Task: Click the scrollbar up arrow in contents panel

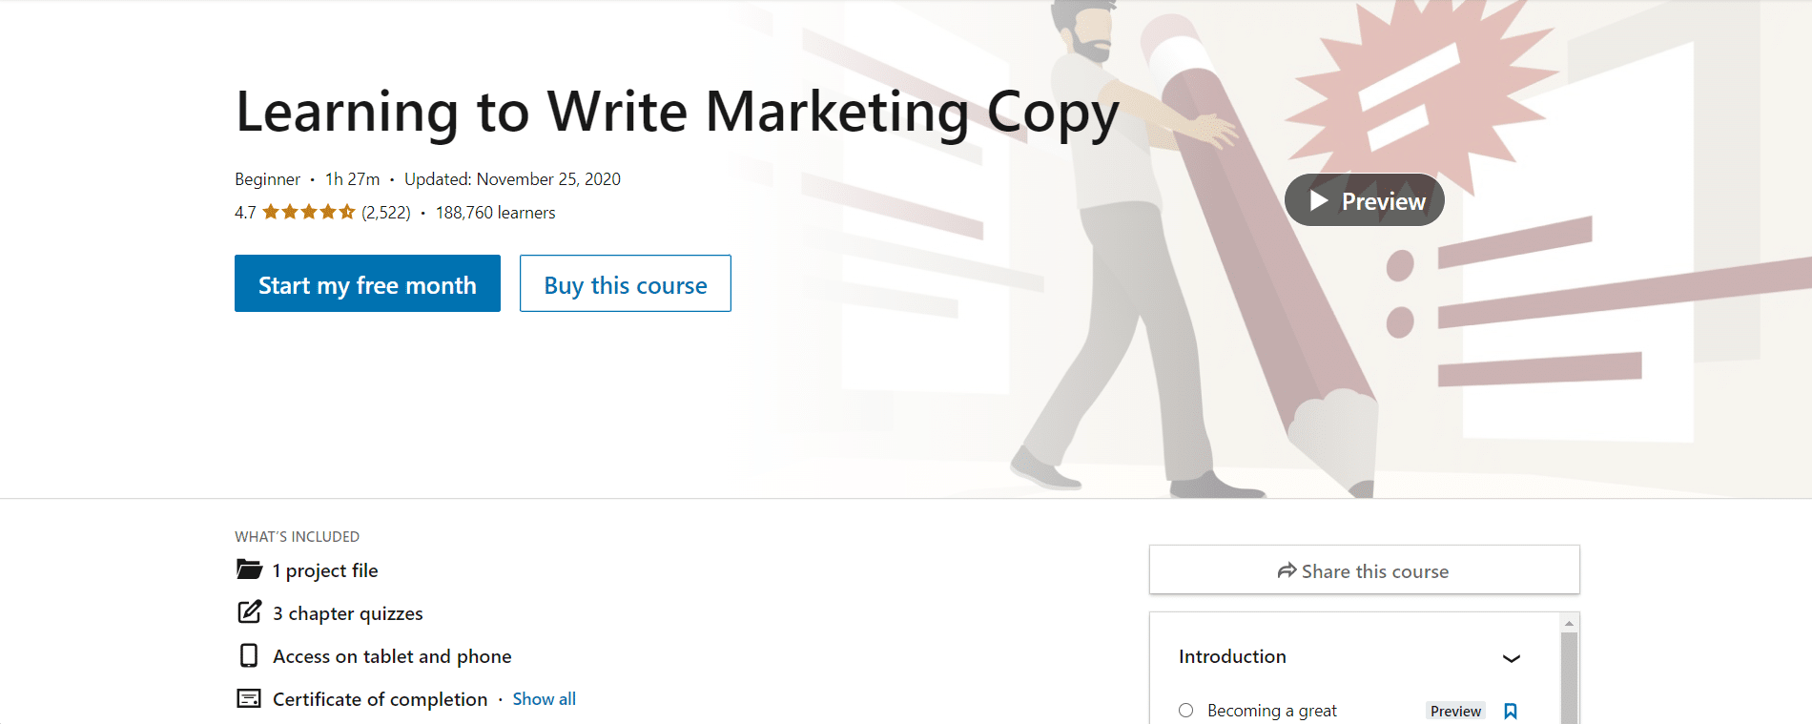Action: pyautogui.click(x=1570, y=623)
